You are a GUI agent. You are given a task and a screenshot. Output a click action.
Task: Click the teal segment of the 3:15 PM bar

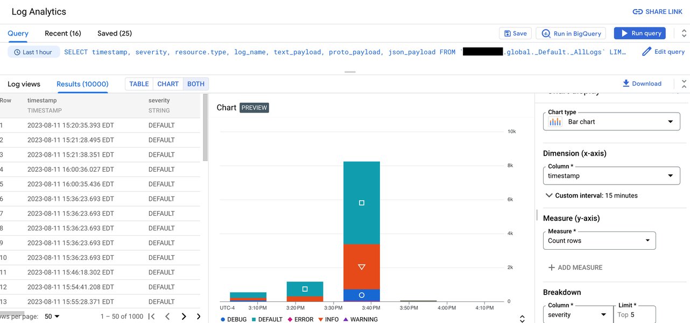(305, 289)
